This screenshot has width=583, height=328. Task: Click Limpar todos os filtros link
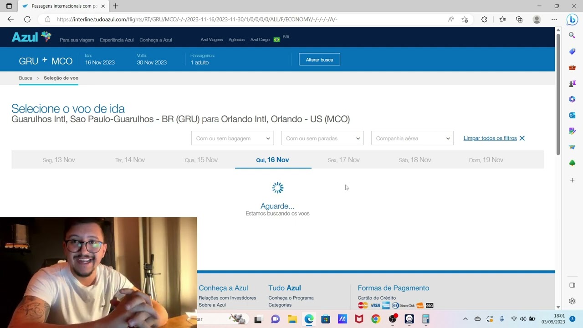point(490,138)
